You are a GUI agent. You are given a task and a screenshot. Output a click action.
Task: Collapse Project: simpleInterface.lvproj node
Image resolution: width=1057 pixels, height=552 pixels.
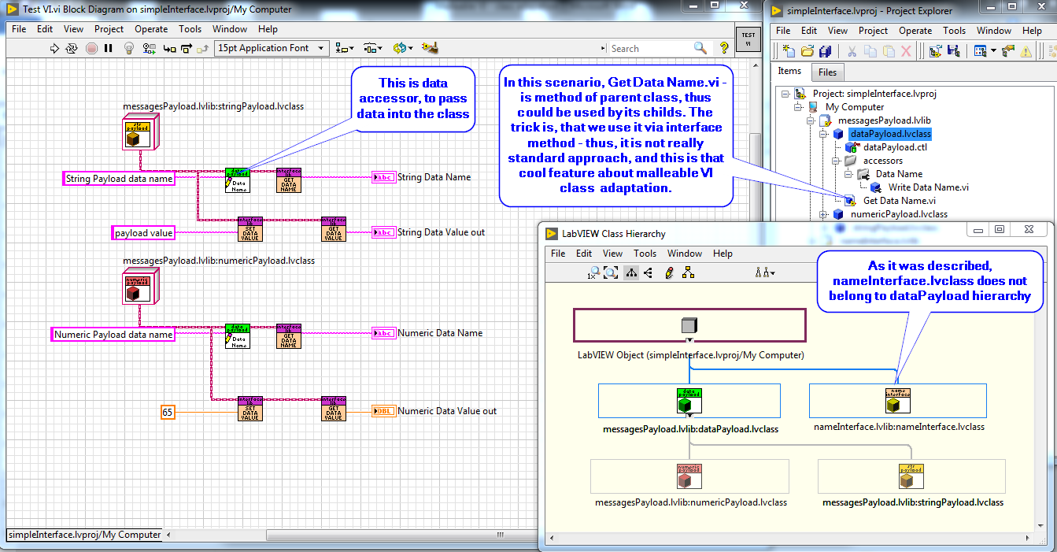(785, 94)
